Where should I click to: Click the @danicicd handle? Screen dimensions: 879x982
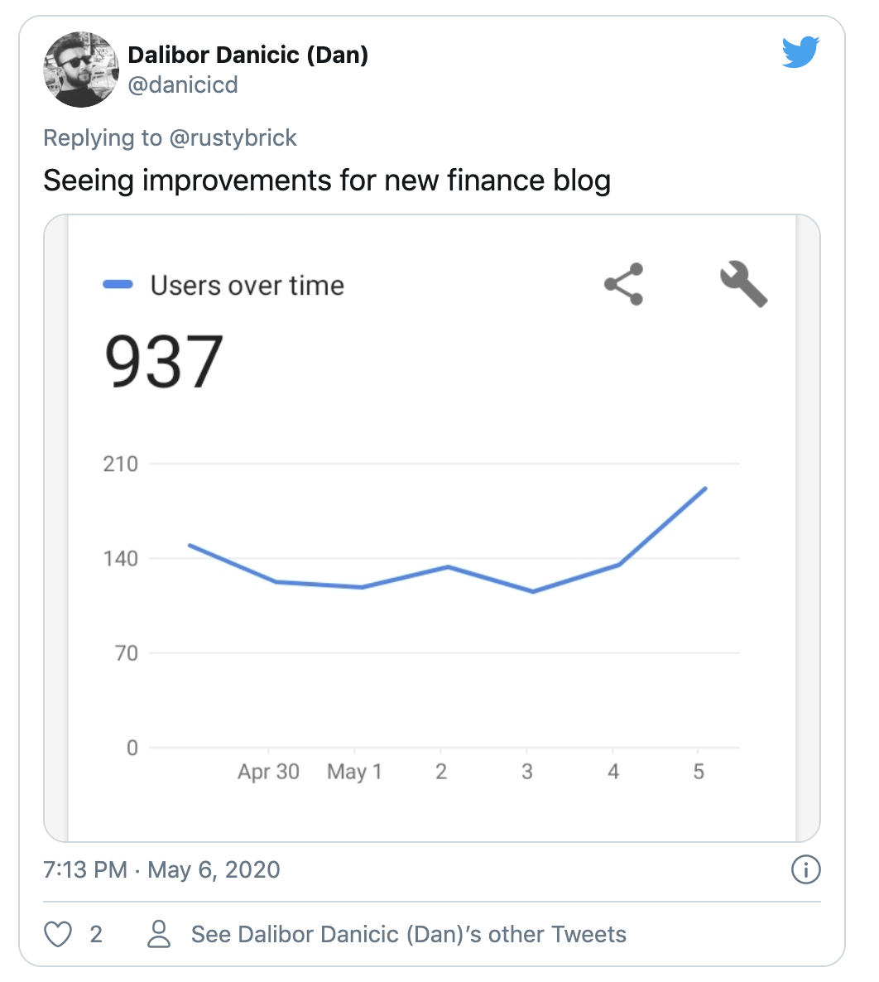pos(183,84)
